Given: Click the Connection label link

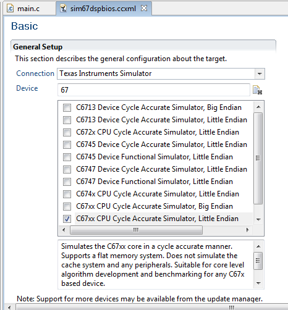Looking at the screenshot, I should click(35, 73).
